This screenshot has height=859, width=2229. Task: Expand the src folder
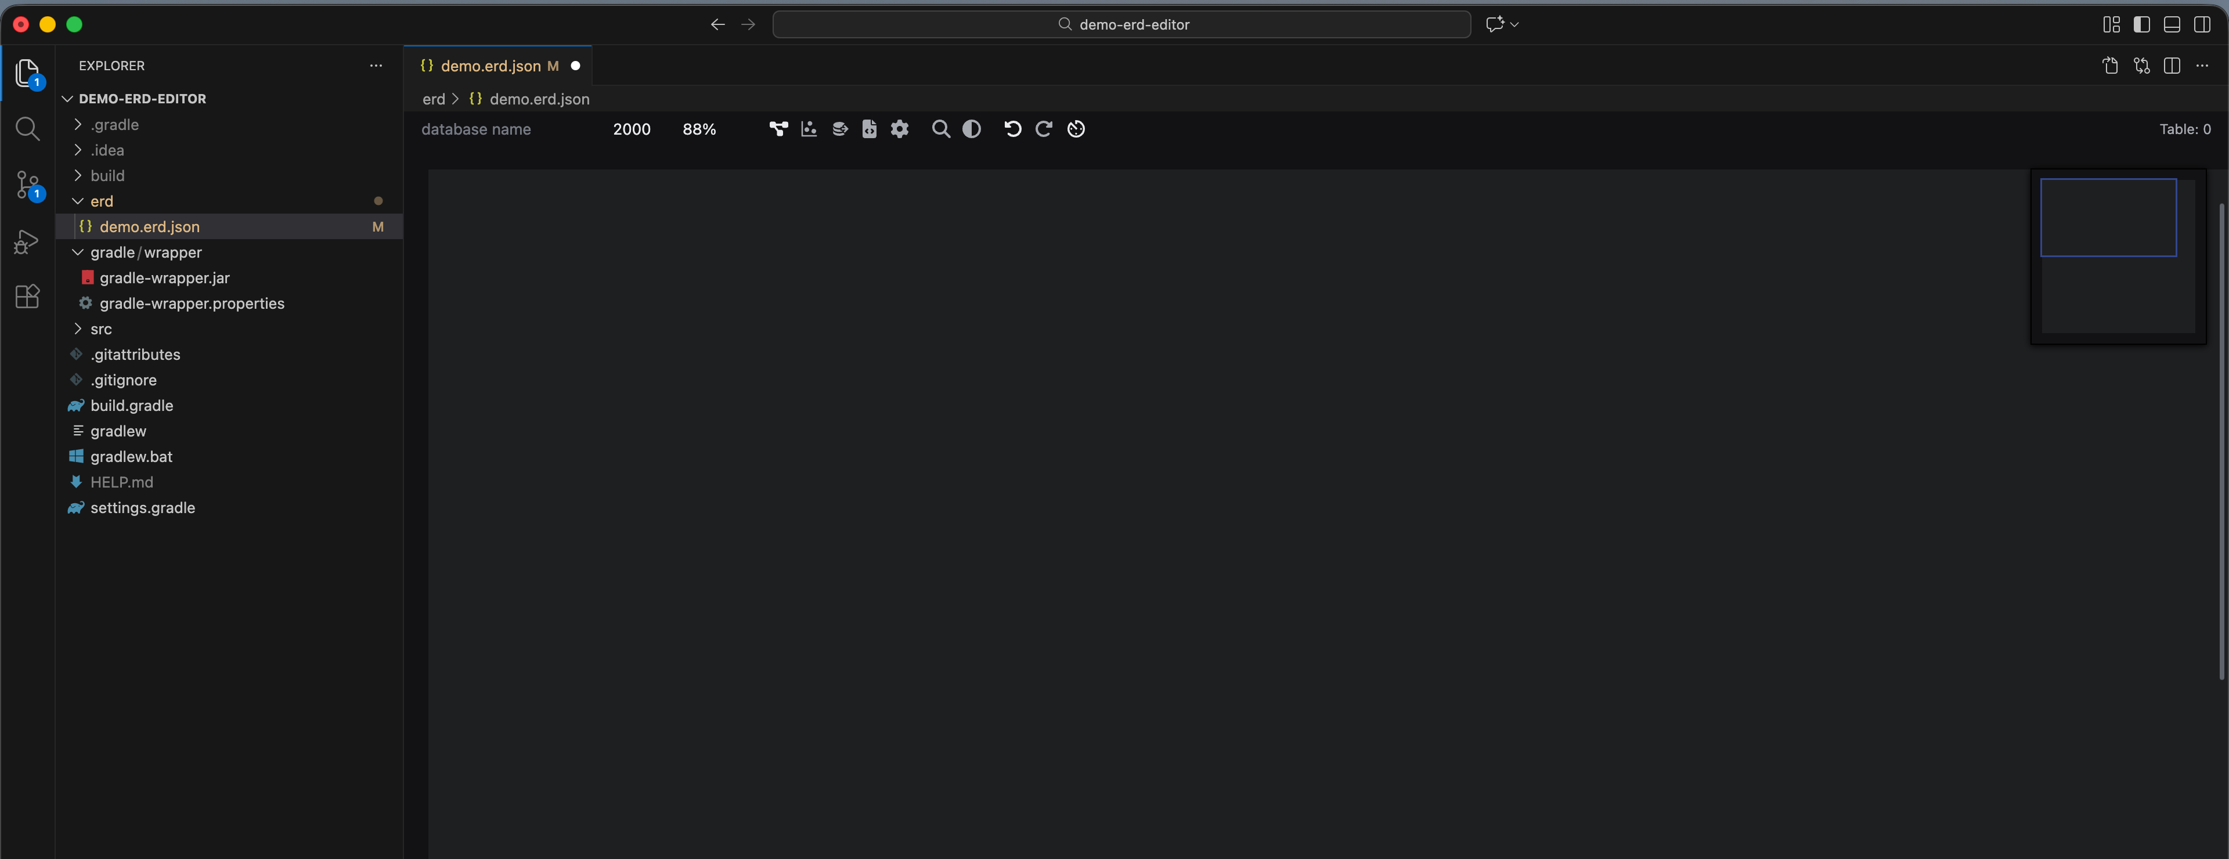pos(100,329)
